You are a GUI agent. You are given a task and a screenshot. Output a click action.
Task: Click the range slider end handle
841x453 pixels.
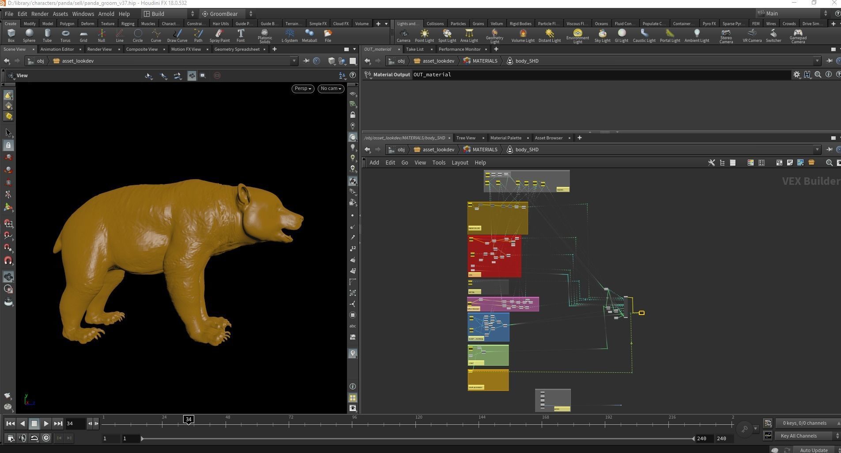click(694, 438)
